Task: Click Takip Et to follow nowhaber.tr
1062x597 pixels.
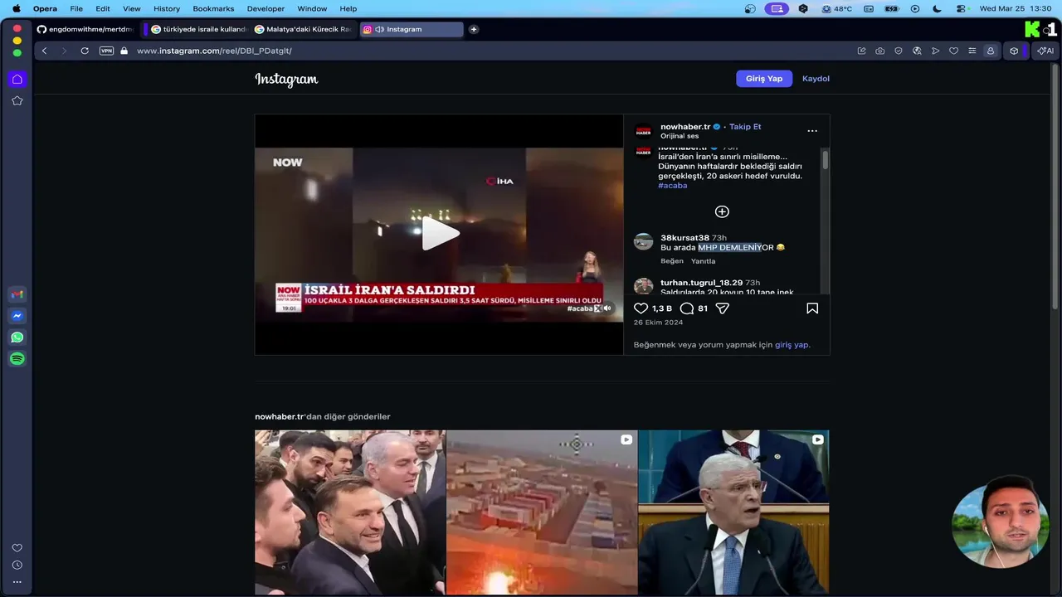Action: tap(745, 127)
